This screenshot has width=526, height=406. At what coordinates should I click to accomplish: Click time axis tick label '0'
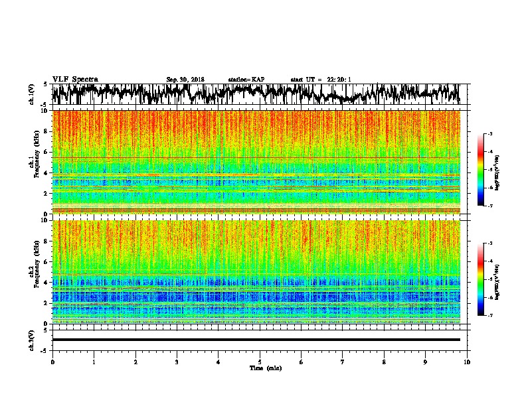point(52,362)
